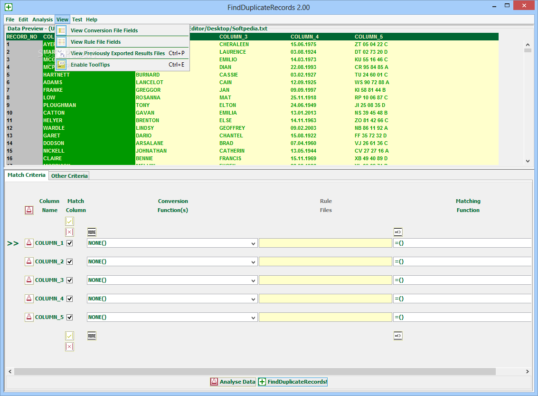
Task: Click the horizontal scrollbar in criteria panel
Action: pyautogui.click(x=255, y=372)
